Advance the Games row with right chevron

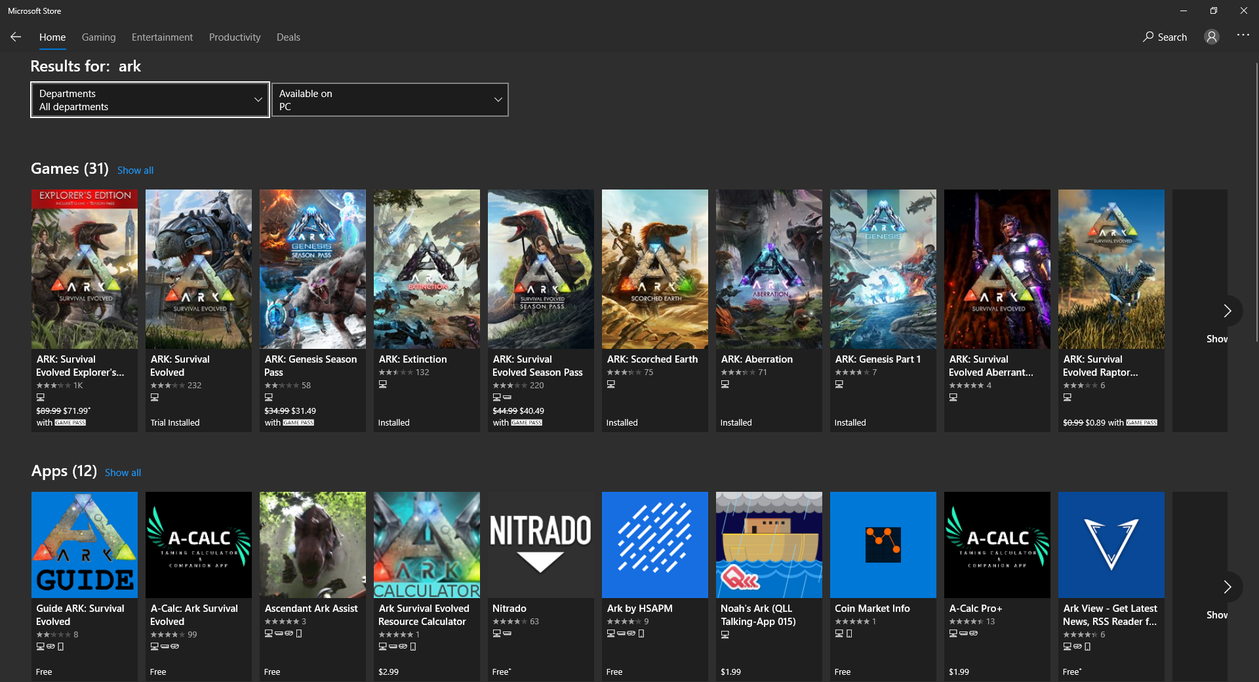(x=1227, y=311)
